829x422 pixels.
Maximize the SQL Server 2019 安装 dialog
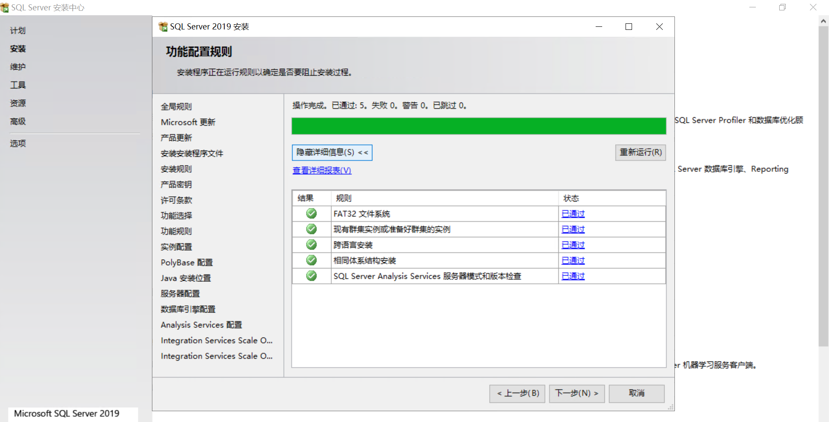[629, 27]
